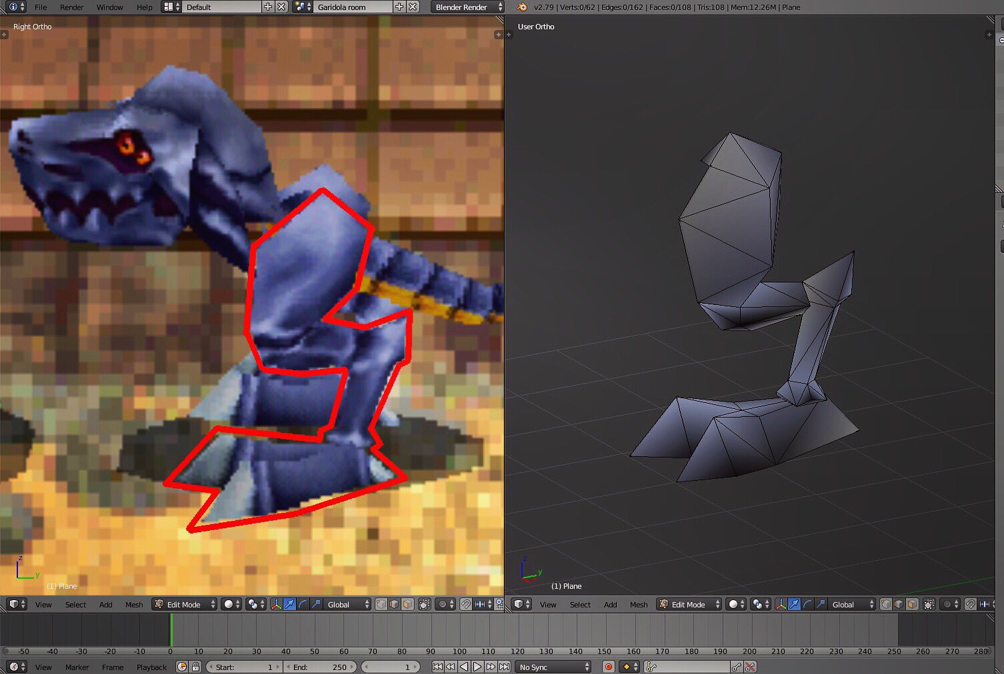Enable vertex select mode in left viewport
The height and width of the screenshot is (674, 1004).
pos(381,604)
